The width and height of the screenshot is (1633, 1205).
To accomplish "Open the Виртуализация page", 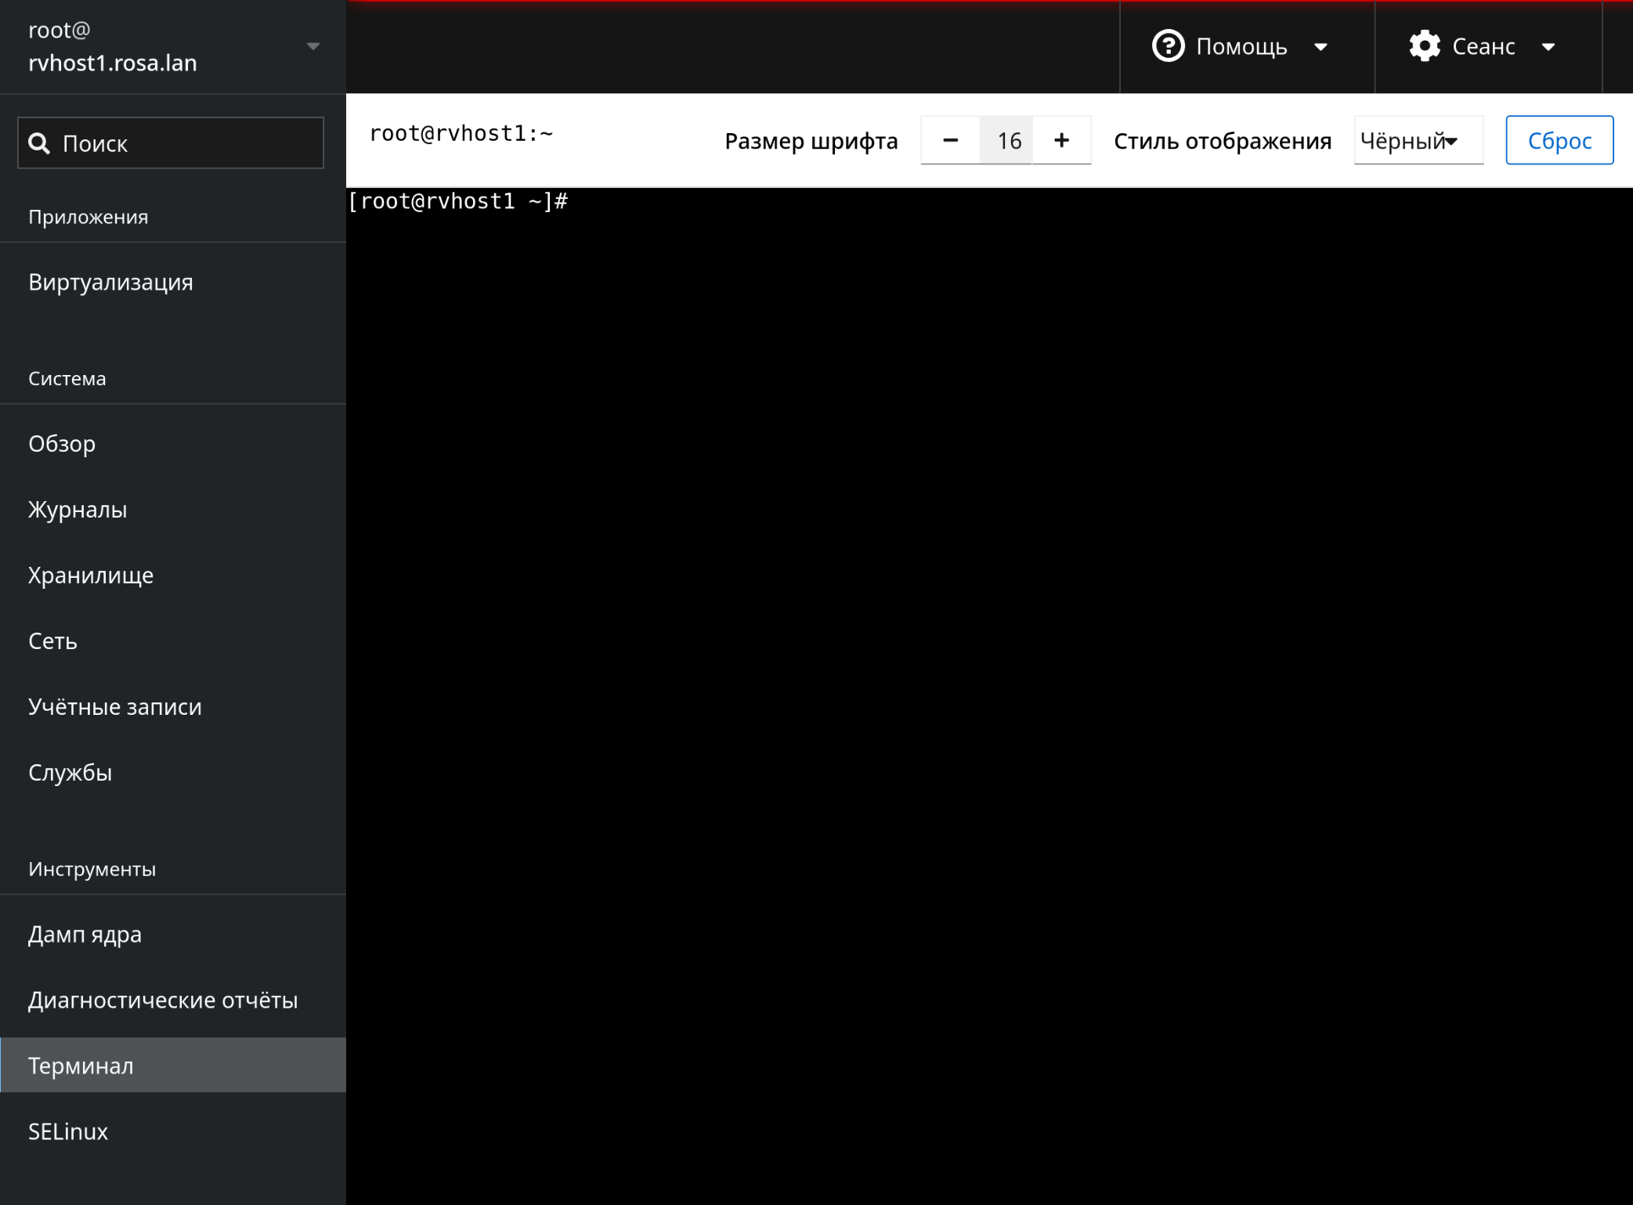I will tap(110, 283).
